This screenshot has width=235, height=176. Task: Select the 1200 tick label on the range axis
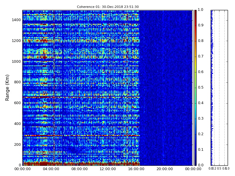click(16, 41)
